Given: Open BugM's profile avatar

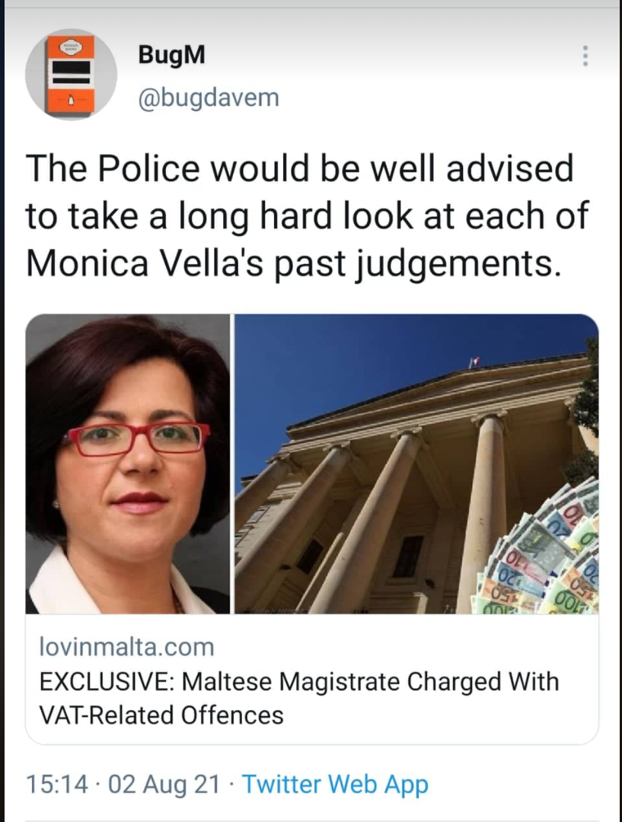Looking at the screenshot, I should coord(72,75).
